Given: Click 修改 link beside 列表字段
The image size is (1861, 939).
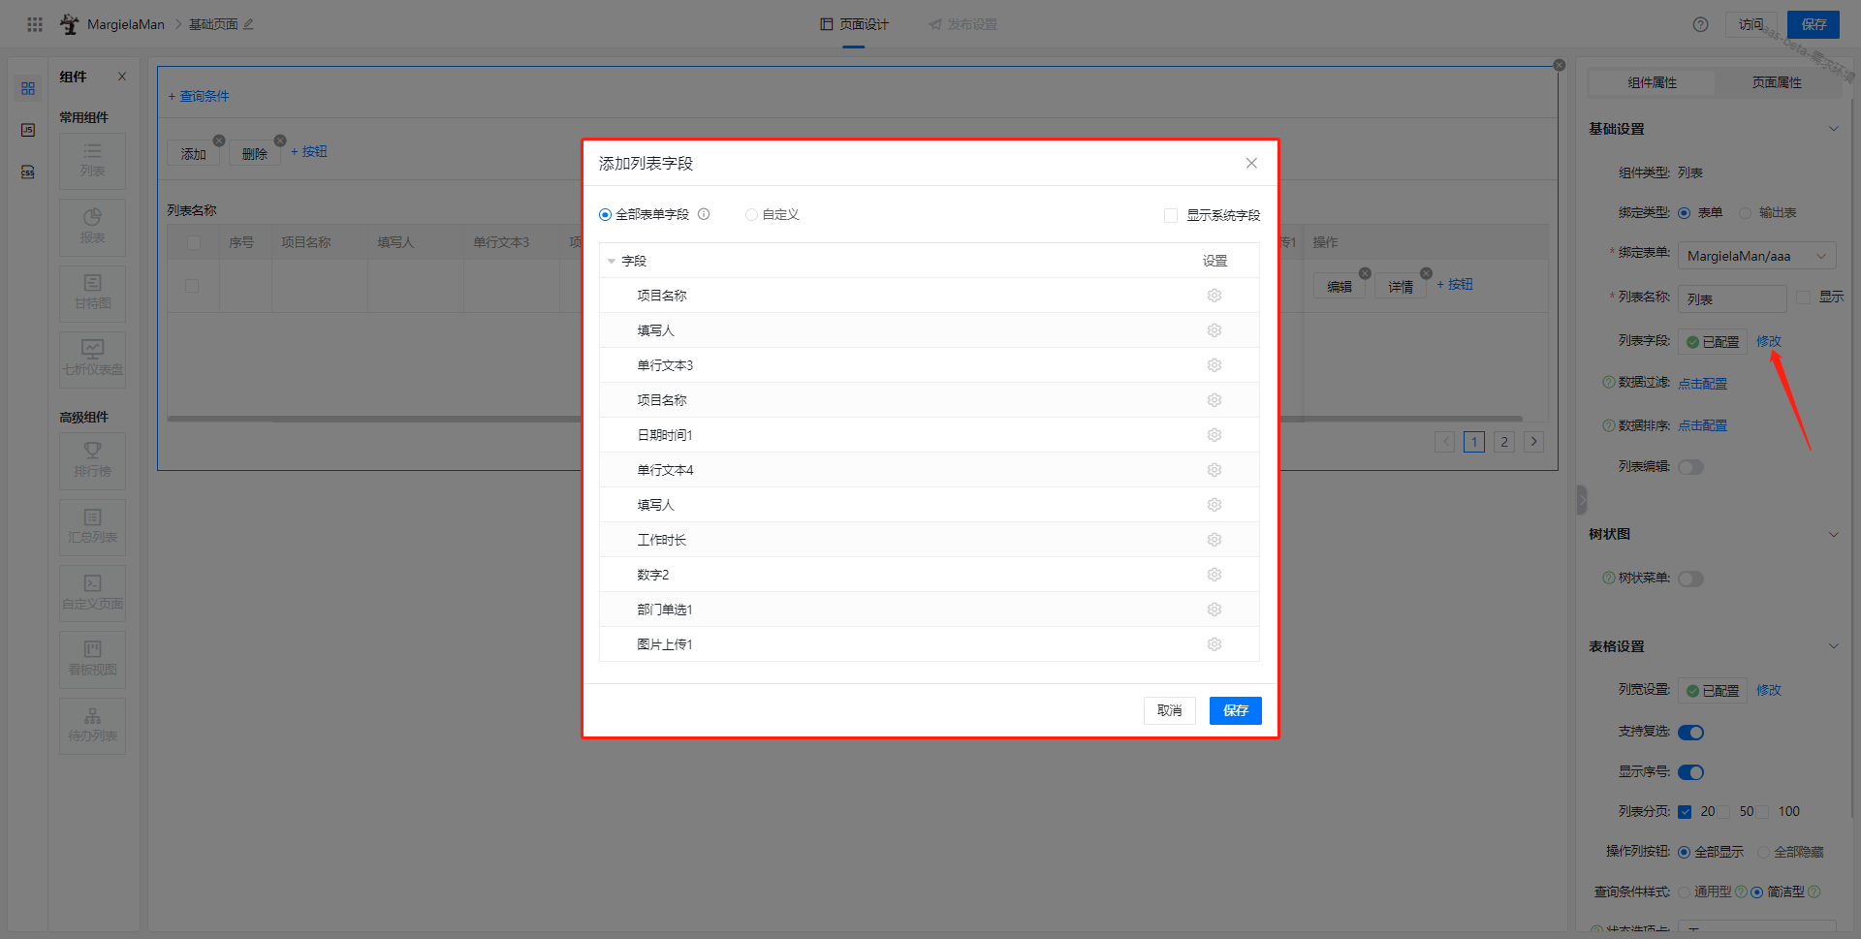Looking at the screenshot, I should [x=1769, y=341].
